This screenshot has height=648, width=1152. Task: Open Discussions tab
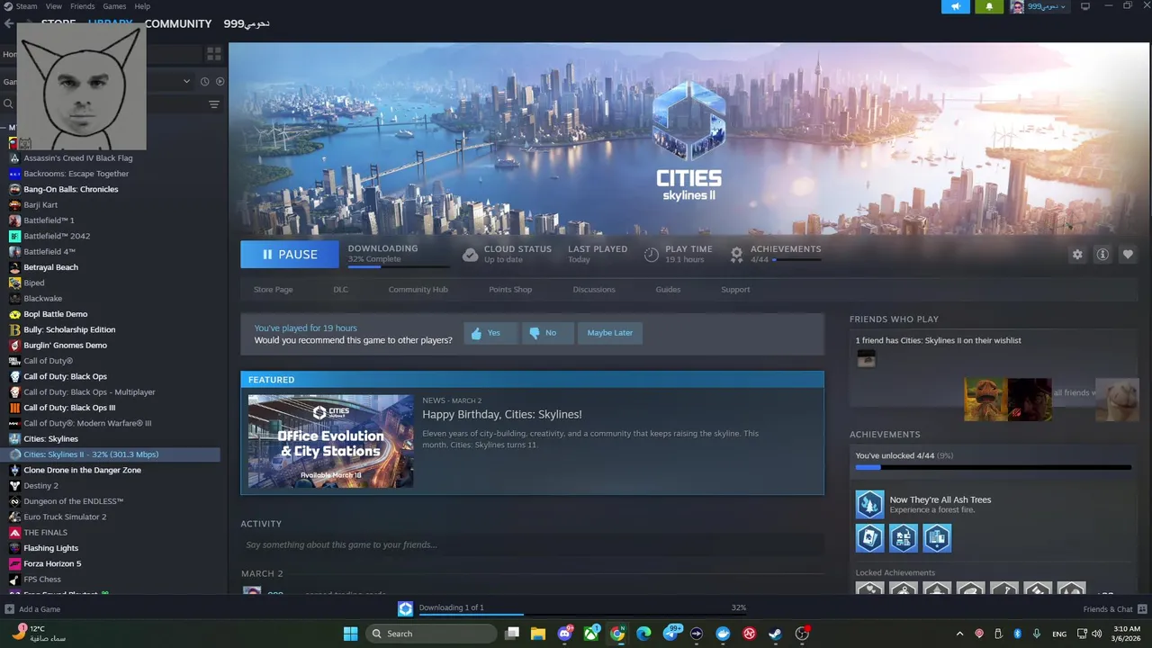[x=594, y=290]
